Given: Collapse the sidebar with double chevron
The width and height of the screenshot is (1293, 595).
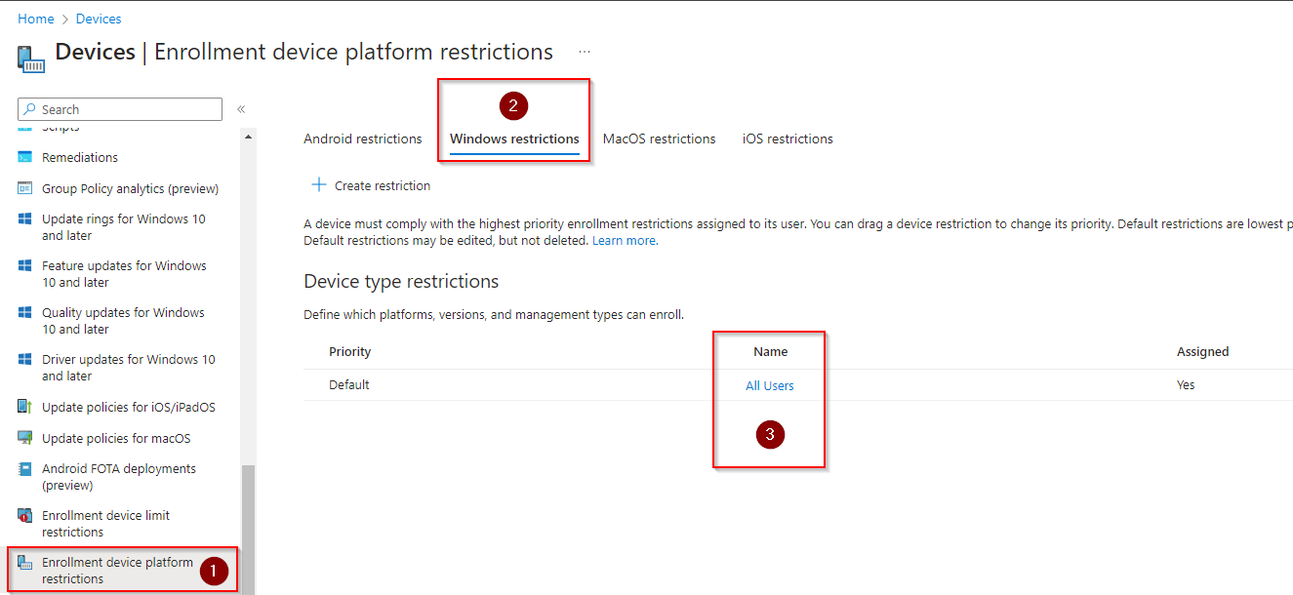Looking at the screenshot, I should 241,109.
